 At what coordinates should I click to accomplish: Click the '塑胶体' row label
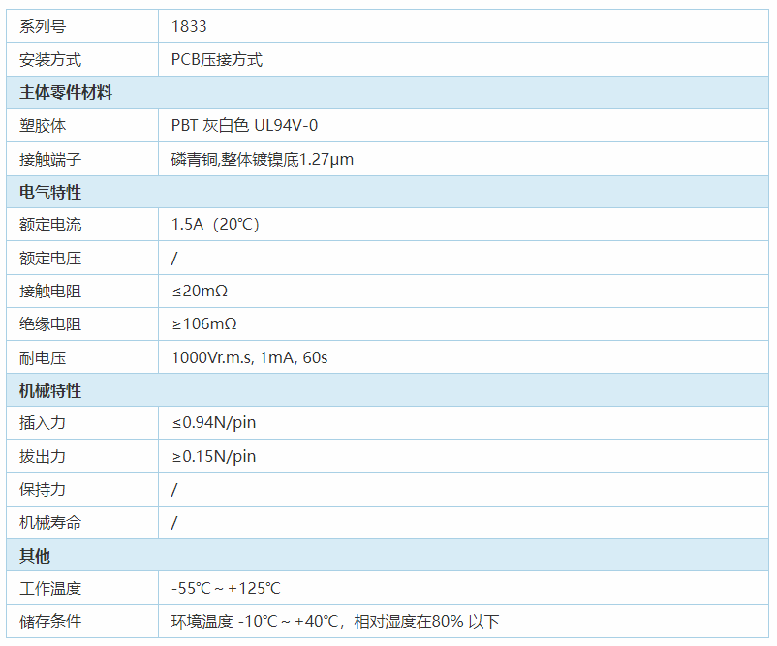coord(43,125)
